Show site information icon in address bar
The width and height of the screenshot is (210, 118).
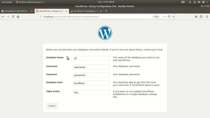tap(41, 17)
